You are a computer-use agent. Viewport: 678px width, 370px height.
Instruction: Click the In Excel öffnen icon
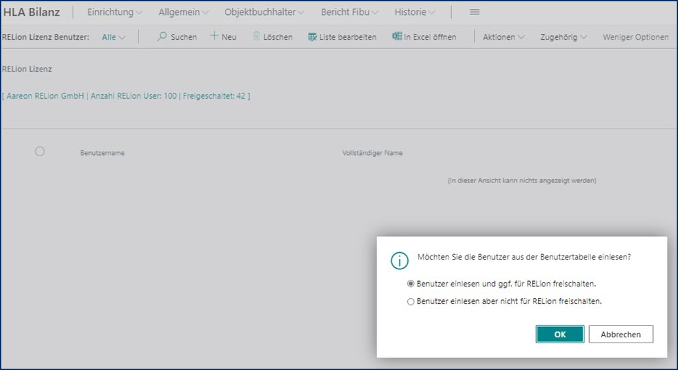(x=396, y=37)
